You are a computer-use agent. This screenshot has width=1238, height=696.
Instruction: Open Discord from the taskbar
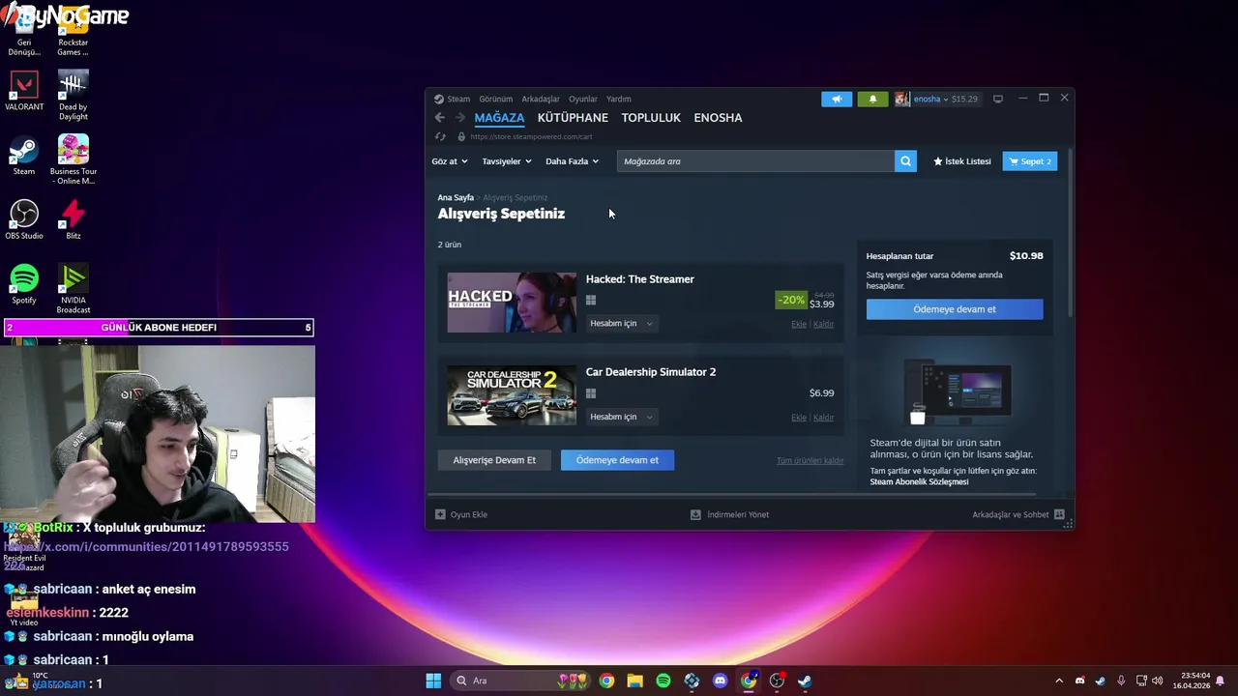coord(720,681)
